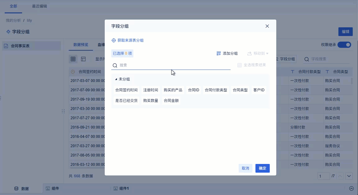Click the blue 编辑 button
This screenshot has height=195, width=358.
click(346, 32)
